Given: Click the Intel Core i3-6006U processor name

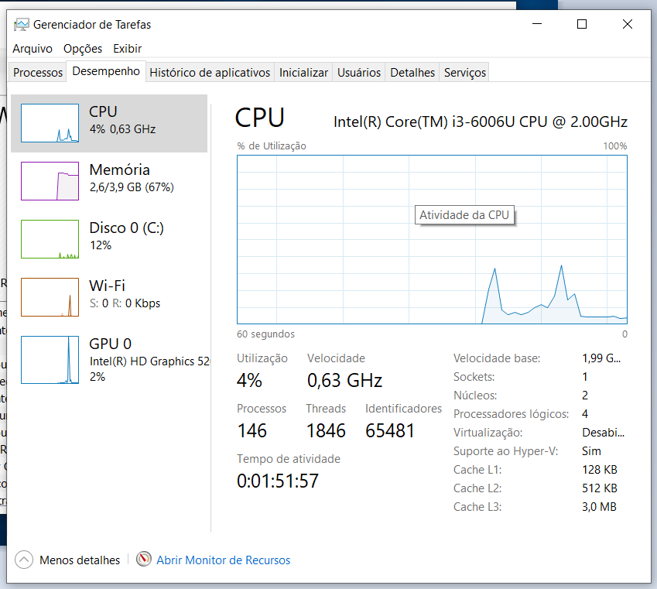Looking at the screenshot, I should [481, 122].
